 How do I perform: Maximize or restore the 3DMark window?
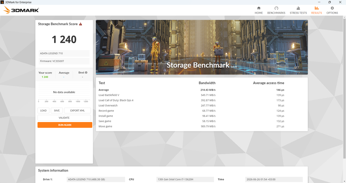point(329,2)
